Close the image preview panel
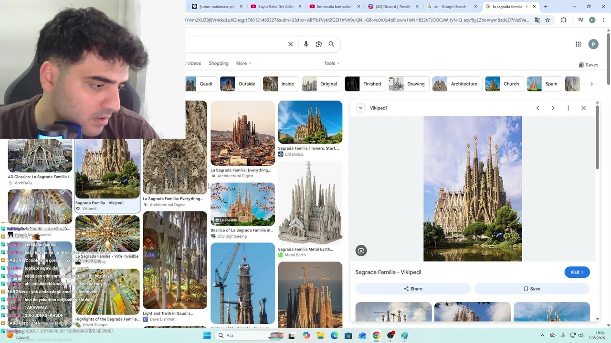Viewport: 611px width, 343px height. 583,108
